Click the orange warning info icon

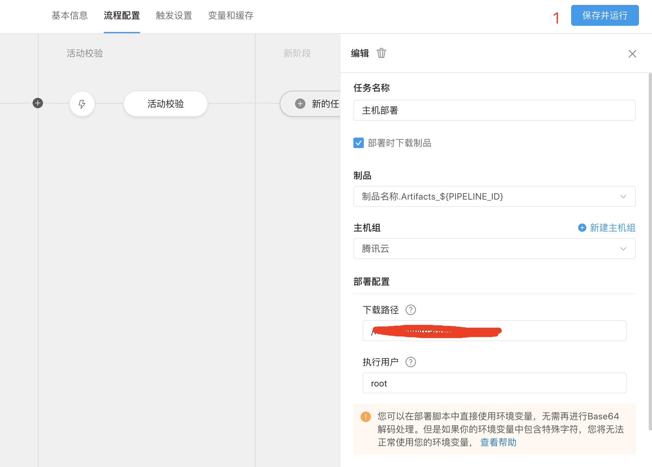pyautogui.click(x=365, y=416)
